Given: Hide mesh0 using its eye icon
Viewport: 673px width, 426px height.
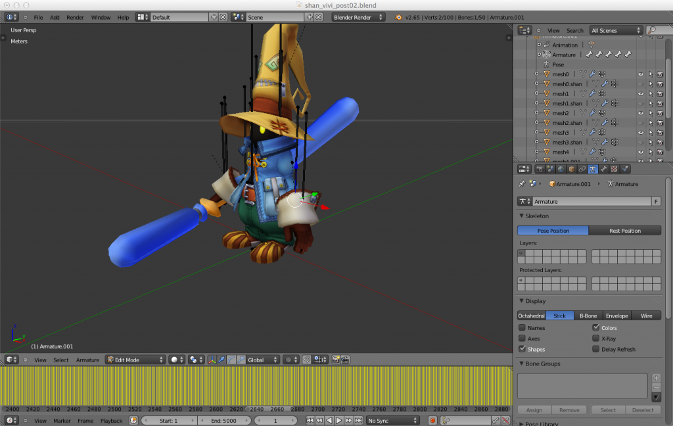Looking at the screenshot, I should [x=641, y=74].
